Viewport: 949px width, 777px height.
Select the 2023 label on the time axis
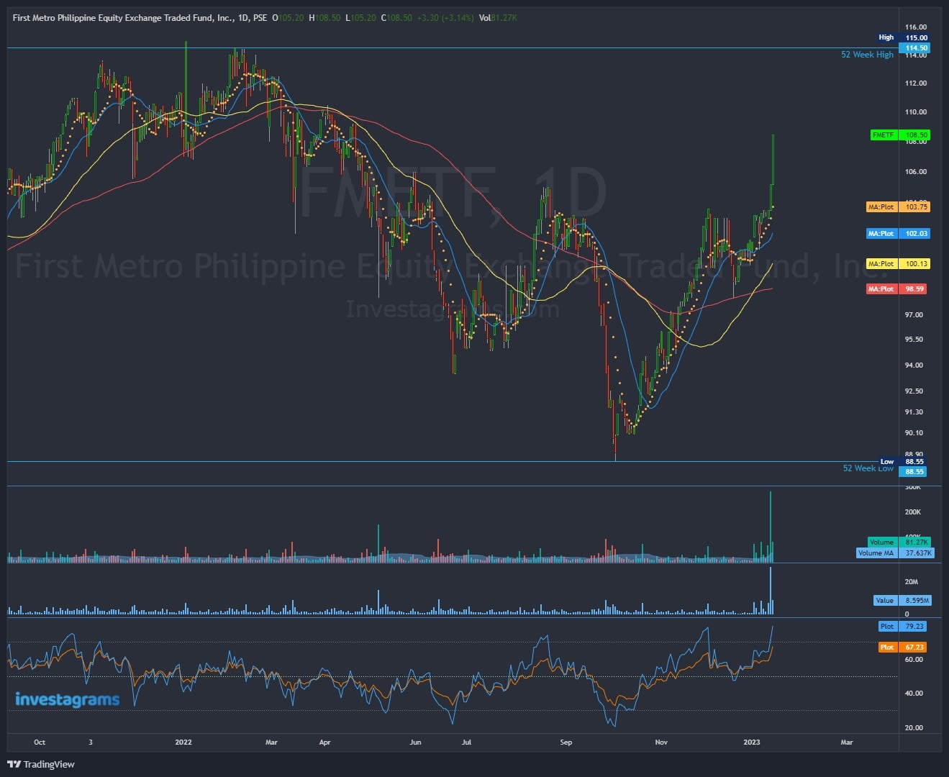point(753,742)
